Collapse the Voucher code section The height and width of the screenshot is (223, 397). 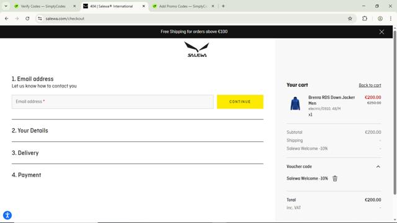378,167
